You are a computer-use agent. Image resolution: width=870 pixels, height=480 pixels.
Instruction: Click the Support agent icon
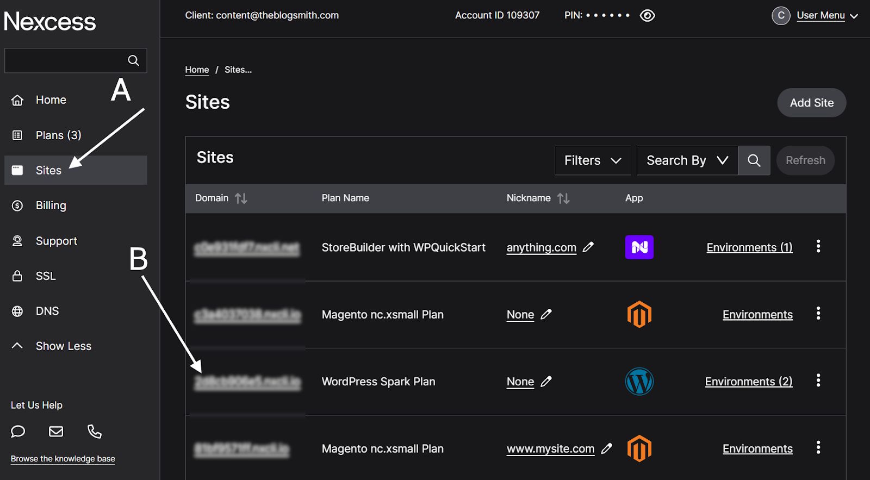tap(17, 241)
